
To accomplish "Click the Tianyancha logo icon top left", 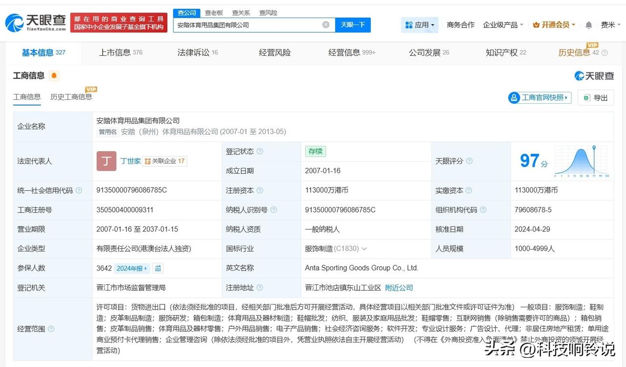I will click(x=15, y=22).
